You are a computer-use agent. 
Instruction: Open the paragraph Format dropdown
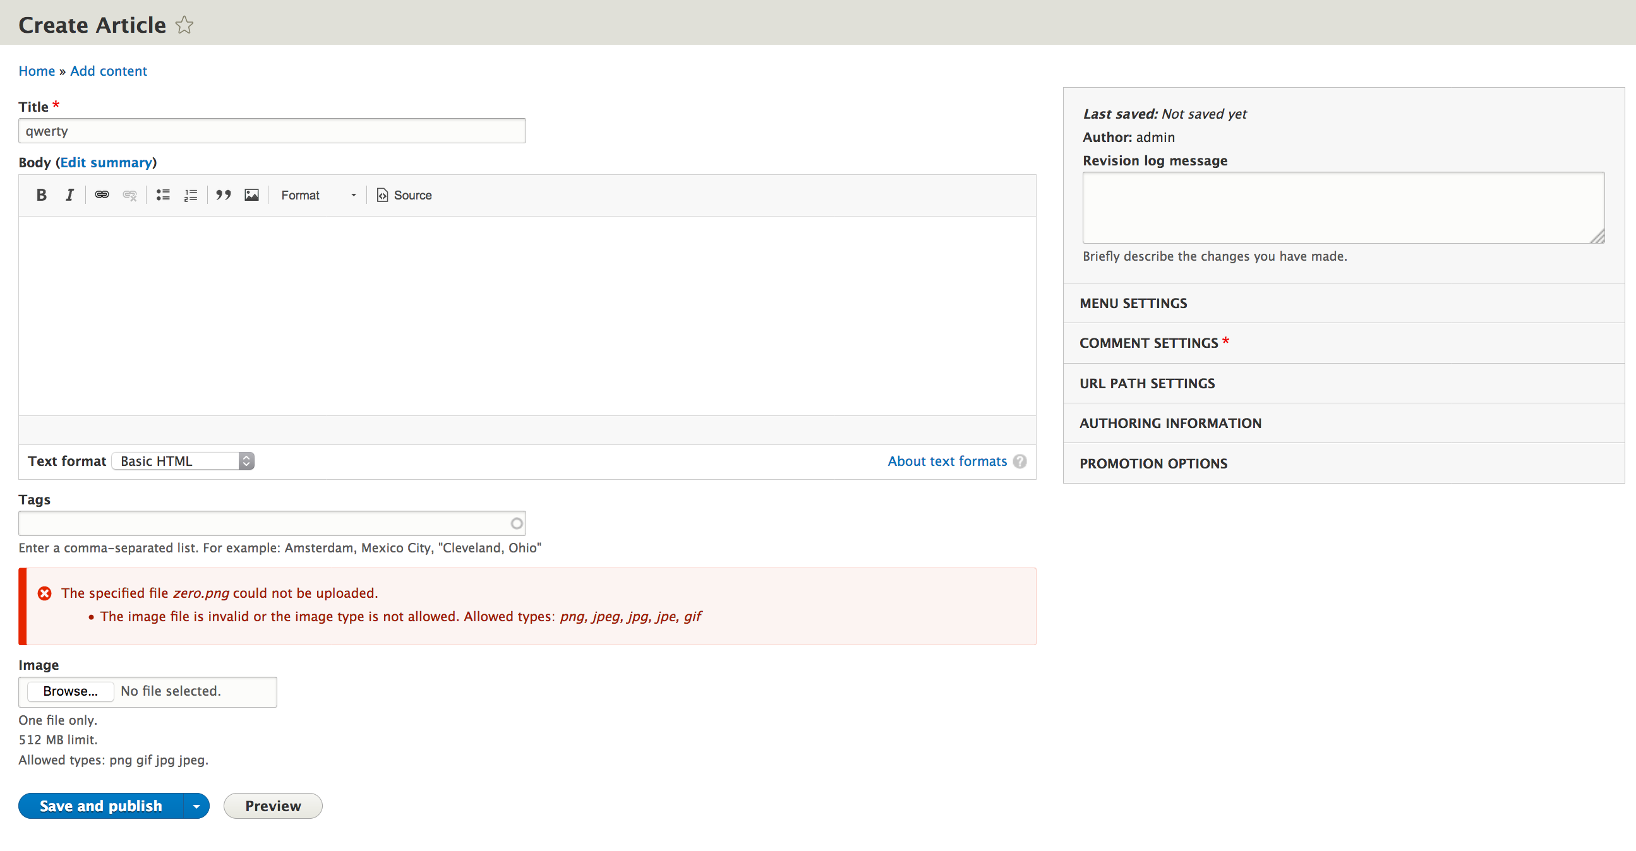318,195
